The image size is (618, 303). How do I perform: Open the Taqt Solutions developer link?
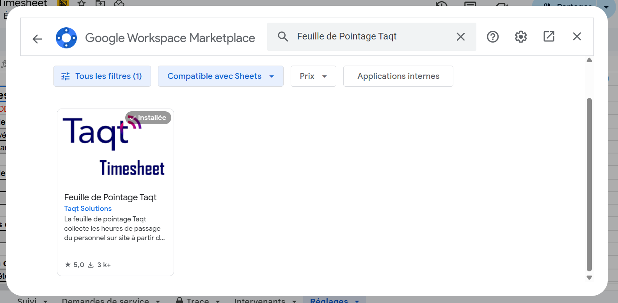(x=88, y=209)
